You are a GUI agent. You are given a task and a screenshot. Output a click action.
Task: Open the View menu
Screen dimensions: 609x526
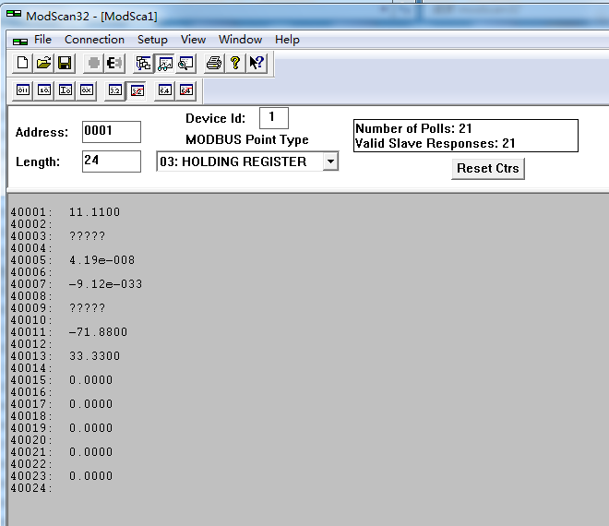click(193, 40)
